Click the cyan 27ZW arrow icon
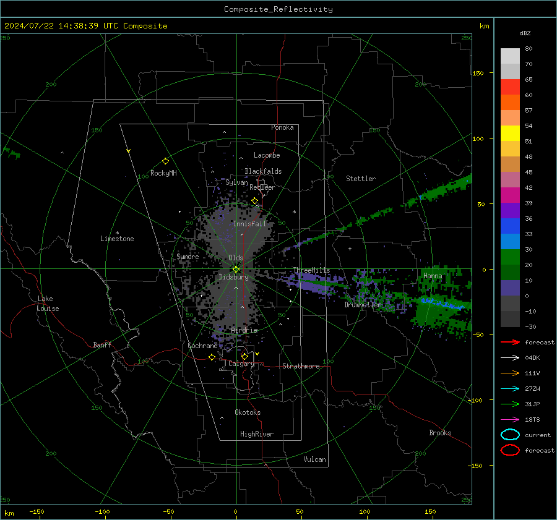This screenshot has width=557, height=520. point(510,389)
